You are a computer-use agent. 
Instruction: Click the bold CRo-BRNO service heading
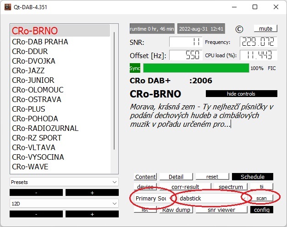[x=155, y=94]
